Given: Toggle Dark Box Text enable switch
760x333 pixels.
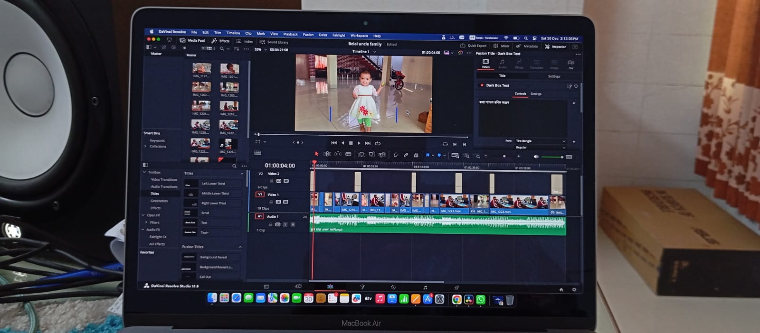Looking at the screenshot, I should [482, 85].
